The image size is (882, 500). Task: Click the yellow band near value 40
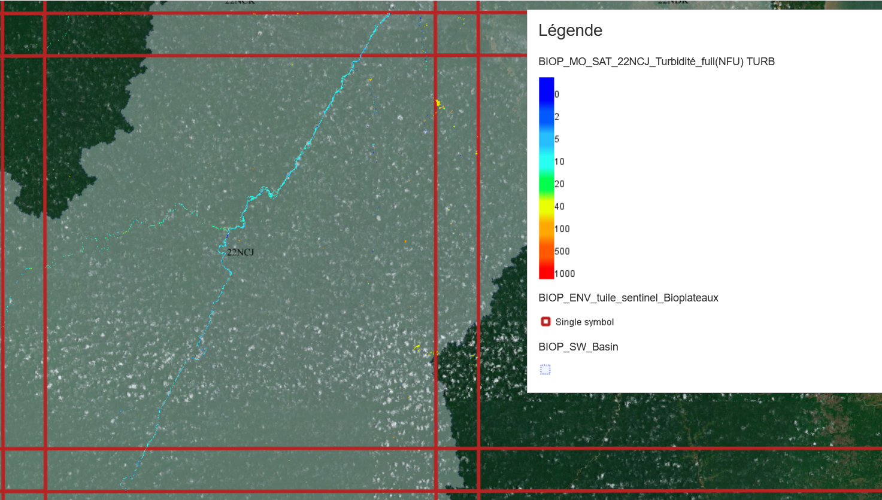pos(546,206)
